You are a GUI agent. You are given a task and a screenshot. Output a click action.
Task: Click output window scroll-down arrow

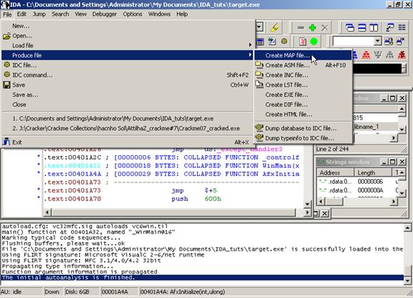407,280
